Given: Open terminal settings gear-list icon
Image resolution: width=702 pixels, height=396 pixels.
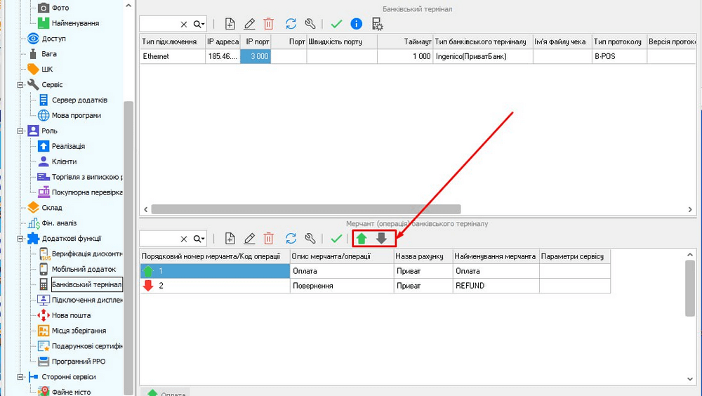Looking at the screenshot, I should coord(377,24).
